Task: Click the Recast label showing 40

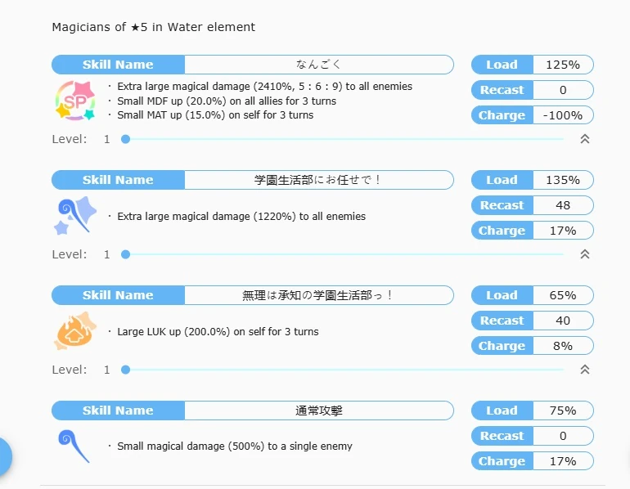Action: (502, 321)
